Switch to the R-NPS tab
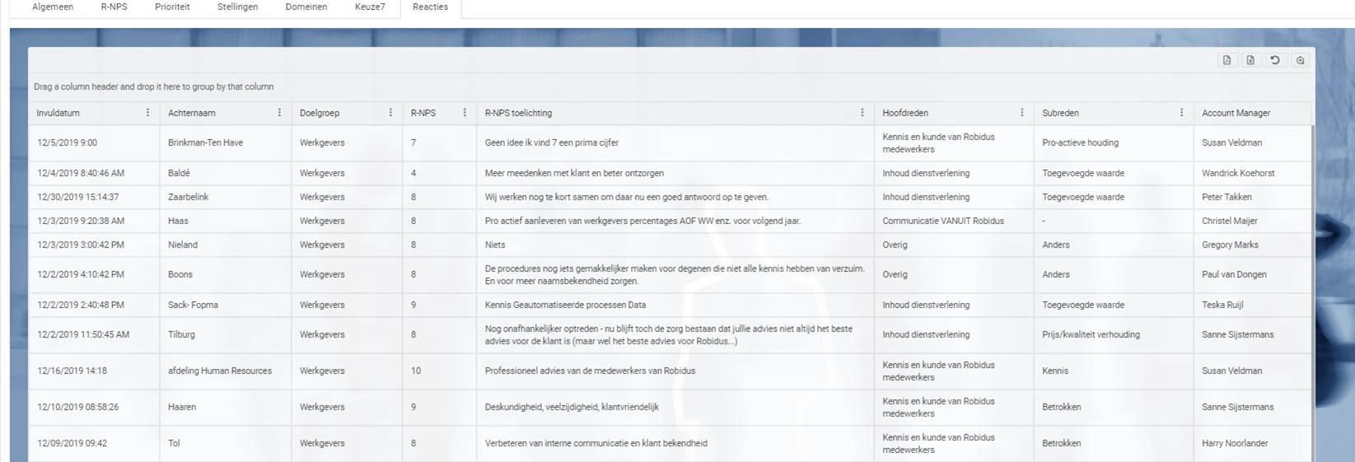Screen dimensions: 1355x462 click(x=114, y=7)
